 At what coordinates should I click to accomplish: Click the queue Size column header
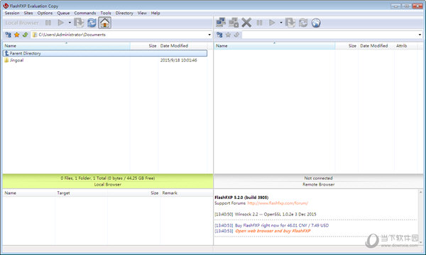tap(133, 193)
